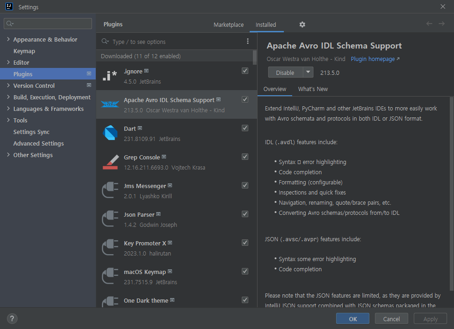Disable Jms Messenger via its checkbox

(x=245, y=185)
